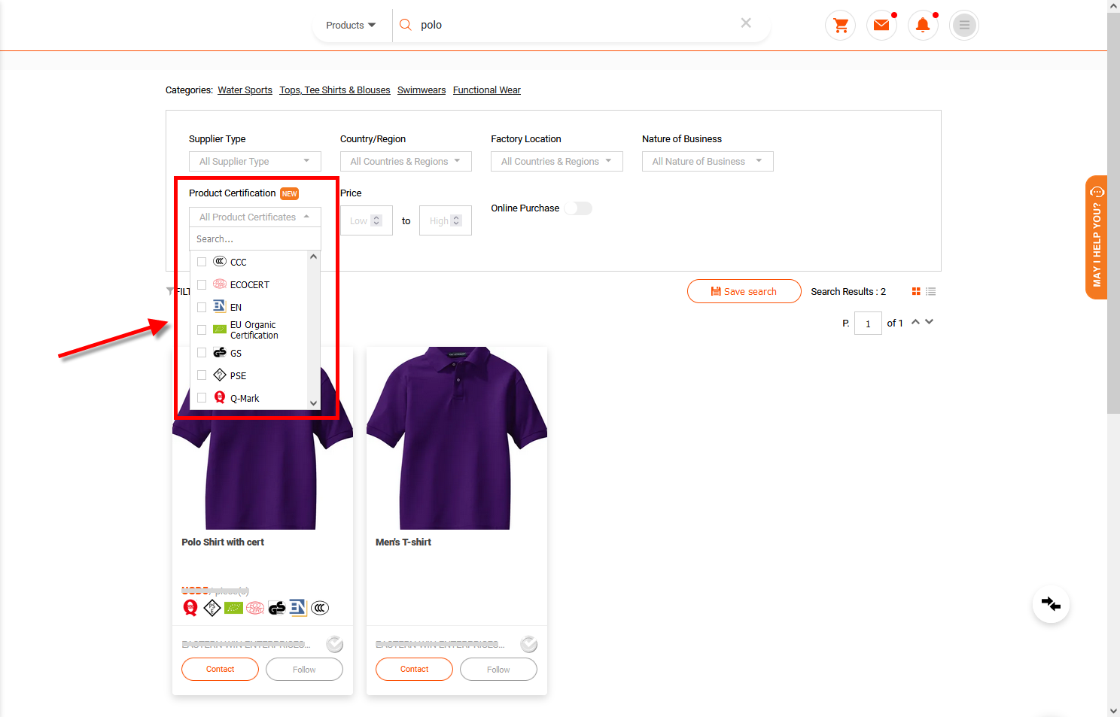The height and width of the screenshot is (717, 1120).
Task: Check the GS certificate checkbox
Action: [x=202, y=352]
